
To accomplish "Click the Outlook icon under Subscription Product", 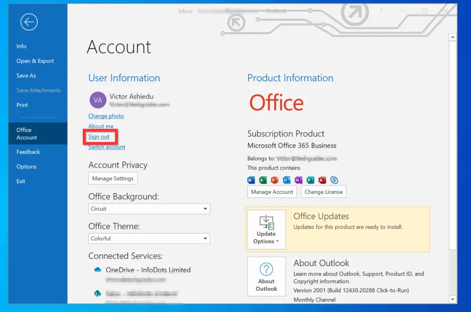I will click(286, 180).
